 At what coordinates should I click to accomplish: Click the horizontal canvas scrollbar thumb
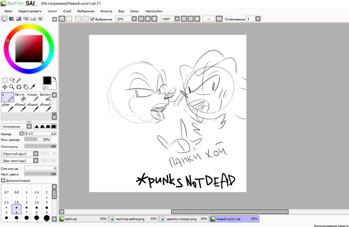click(x=230, y=212)
